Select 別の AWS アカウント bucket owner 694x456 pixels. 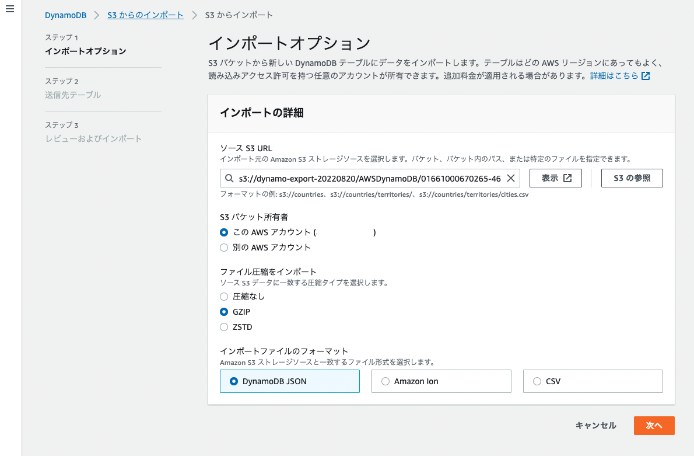[x=223, y=247]
